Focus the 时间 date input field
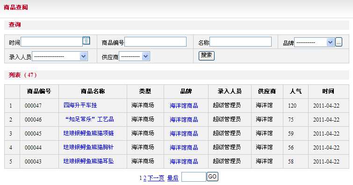353x185 pixels. point(51,42)
